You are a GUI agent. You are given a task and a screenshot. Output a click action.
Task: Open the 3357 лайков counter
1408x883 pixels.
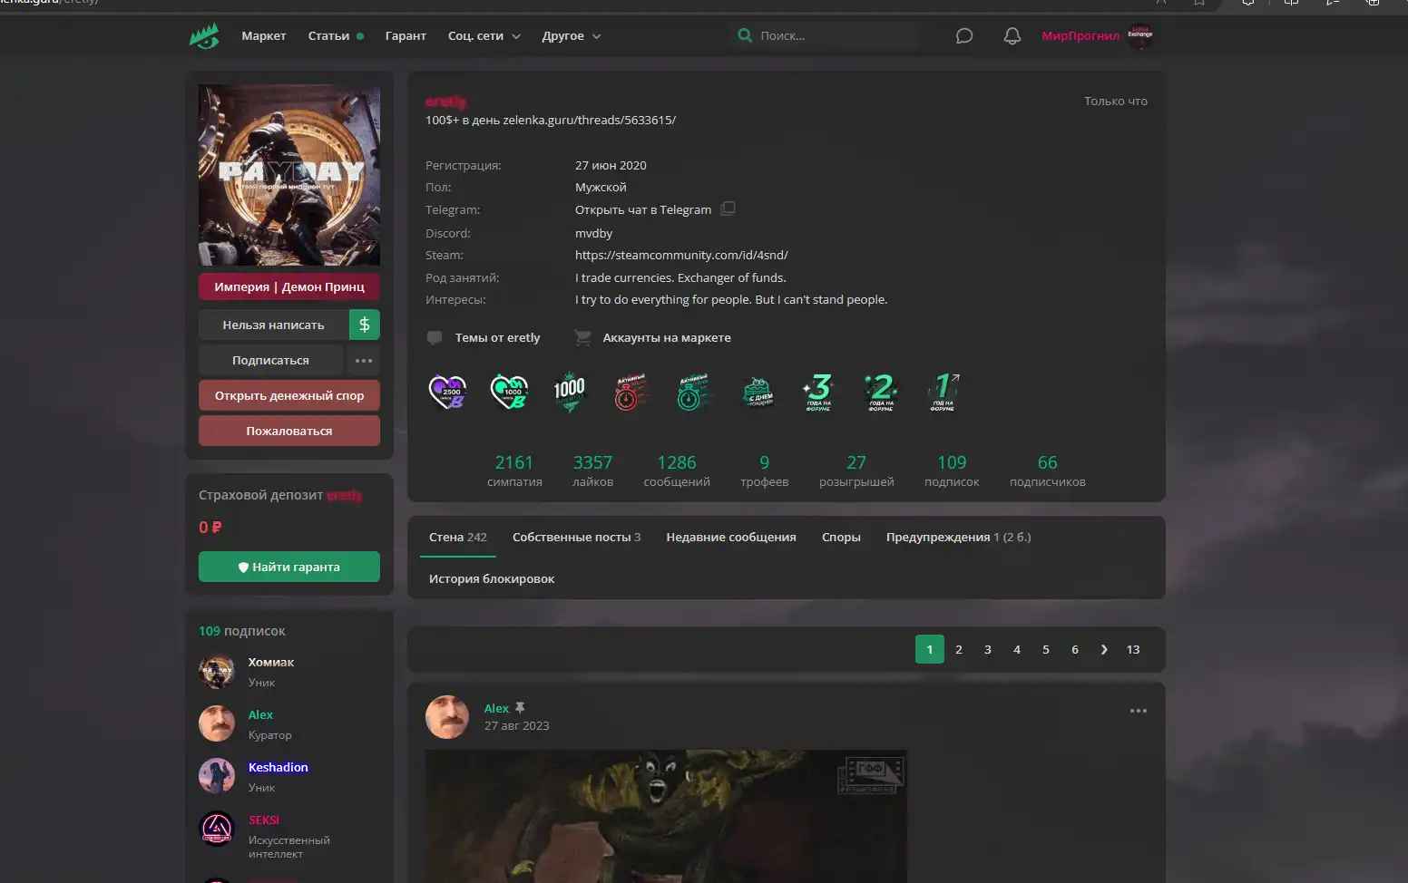tap(592, 471)
